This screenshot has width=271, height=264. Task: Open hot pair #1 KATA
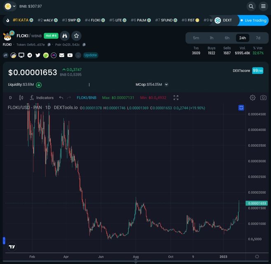point(23,20)
